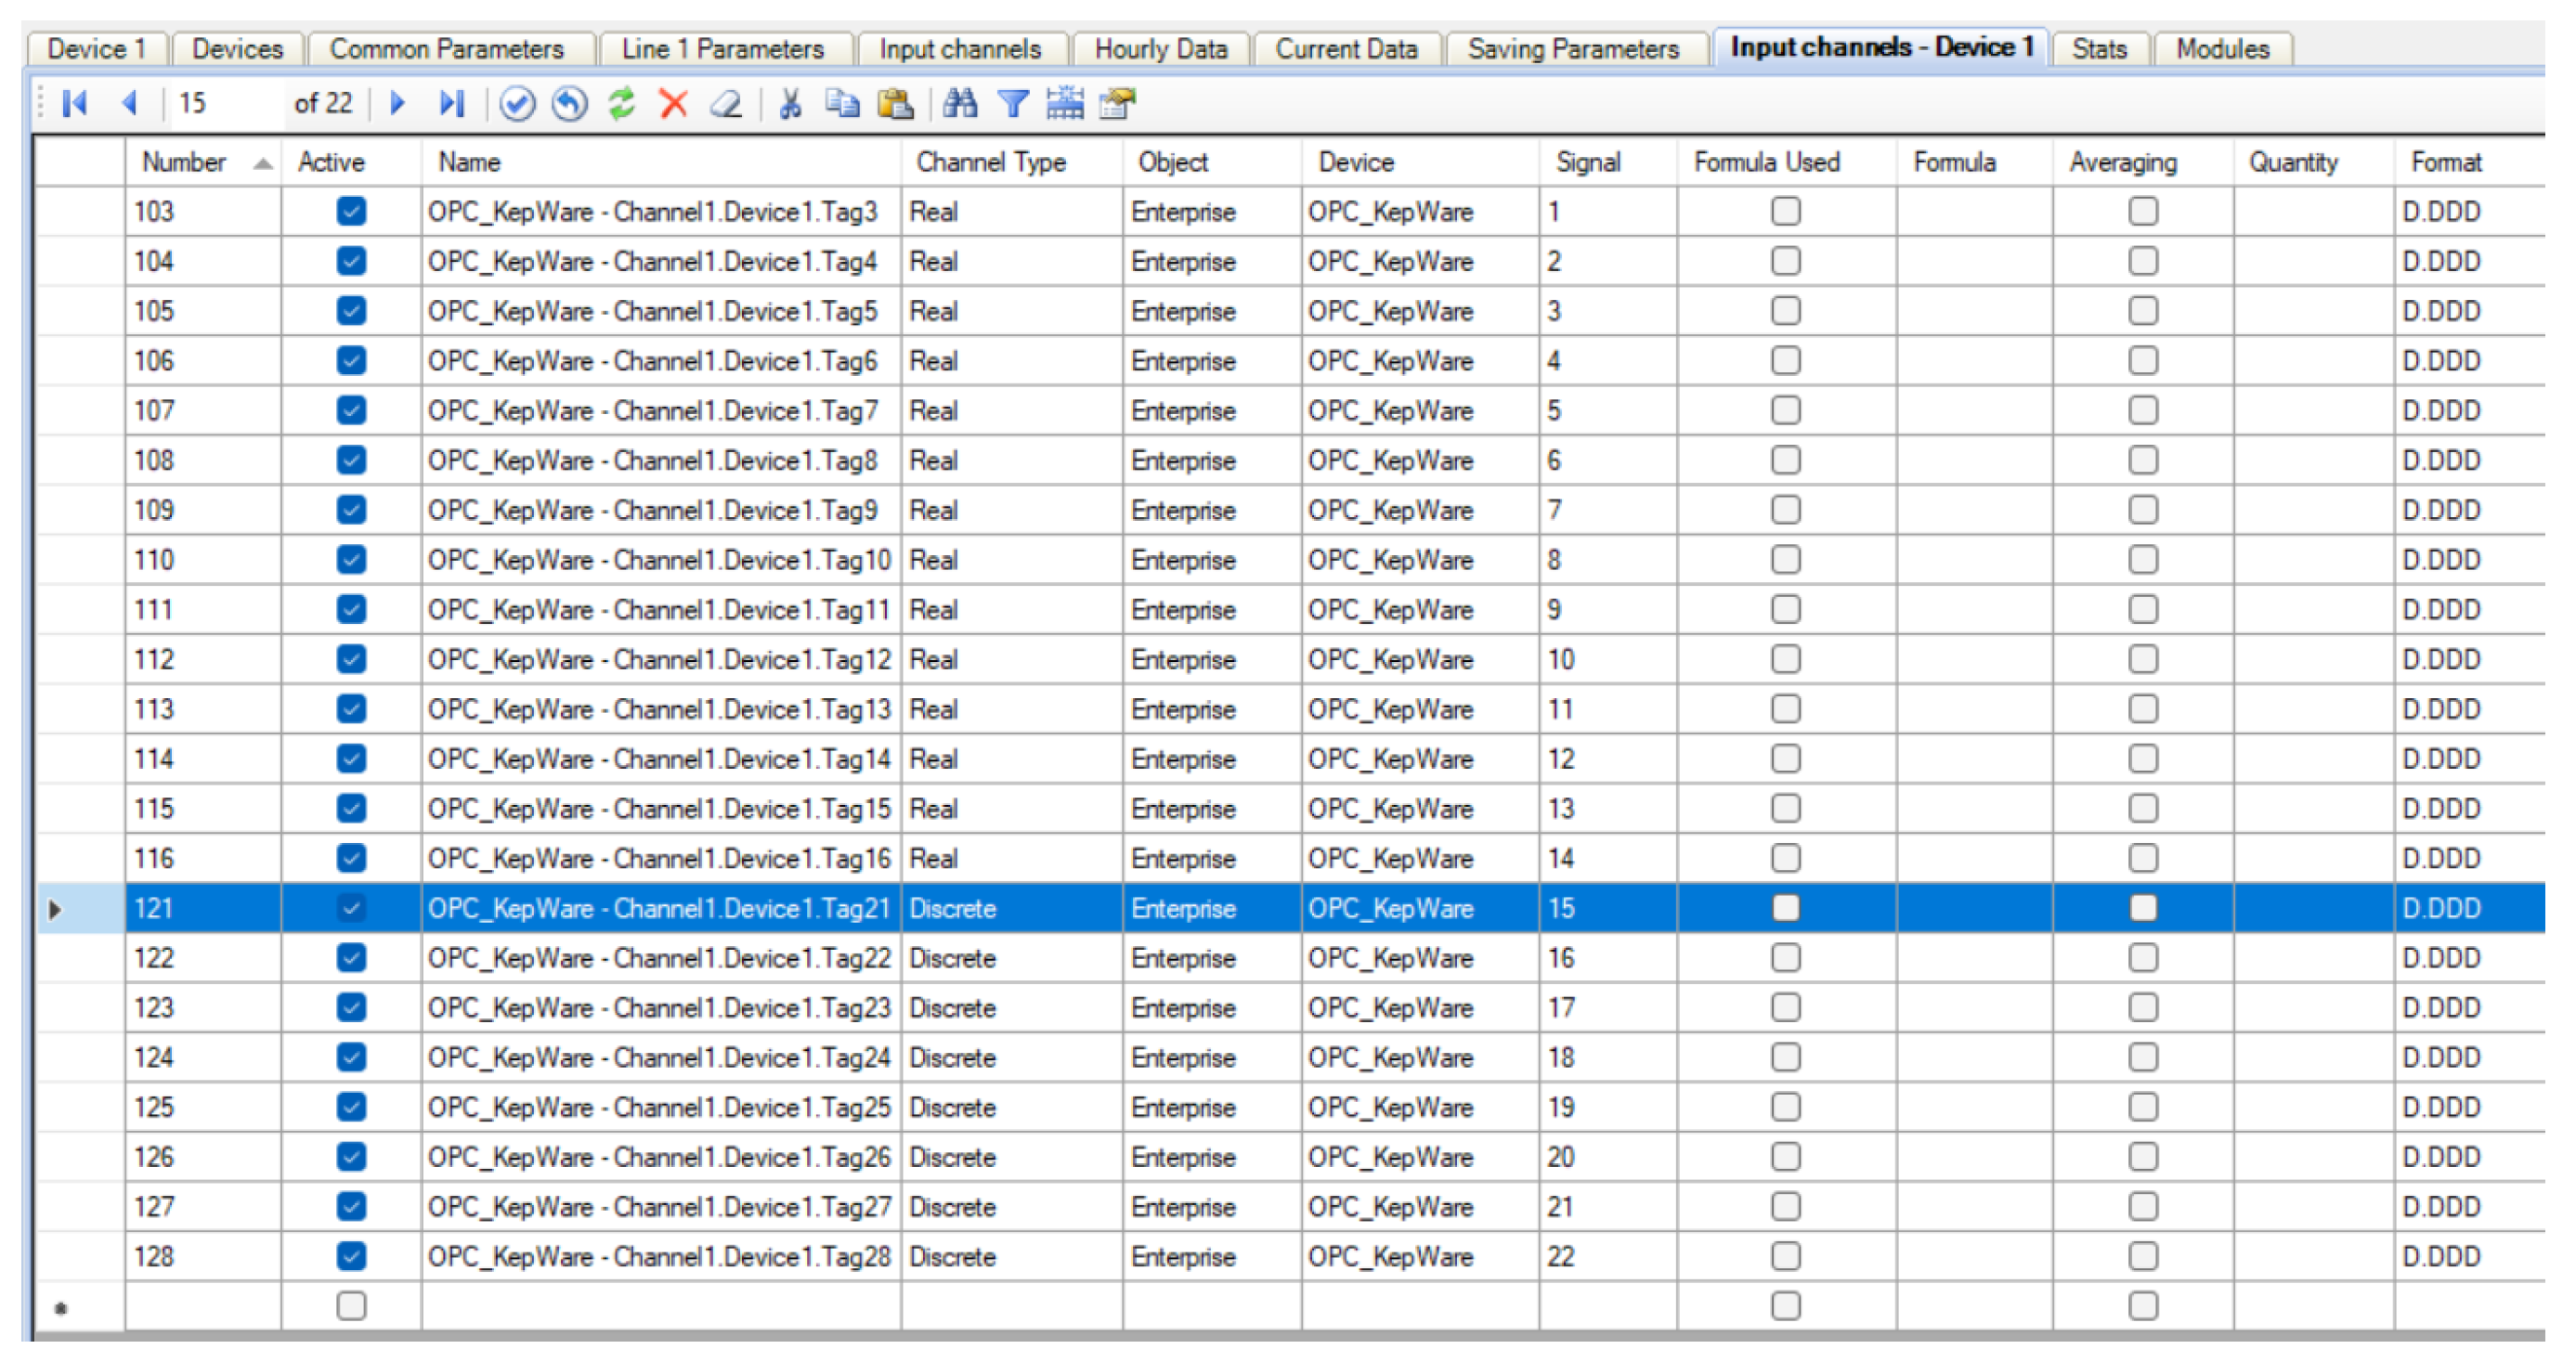The height and width of the screenshot is (1362, 2576).
Task: Click the blue checkmark apply icon
Action: (517, 103)
